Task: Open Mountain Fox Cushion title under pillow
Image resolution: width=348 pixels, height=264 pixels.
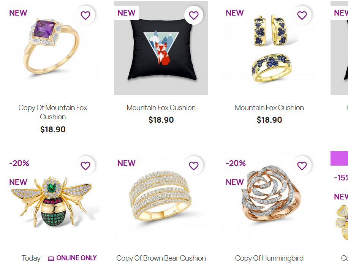Action: pos(161,108)
